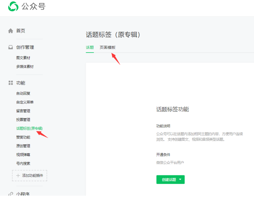Go to 首页 in the sidebar
Image resolution: width=254 pixels, height=198 pixels.
point(20,31)
